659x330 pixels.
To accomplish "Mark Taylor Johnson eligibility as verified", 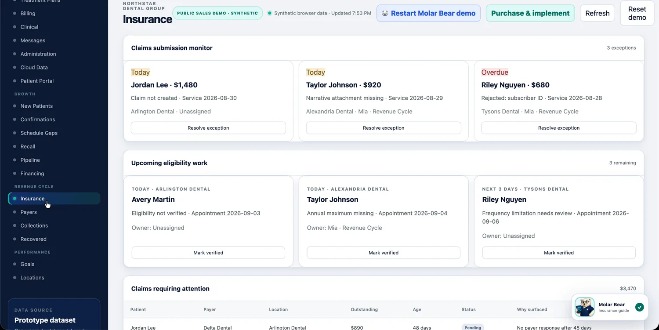I will tap(384, 253).
